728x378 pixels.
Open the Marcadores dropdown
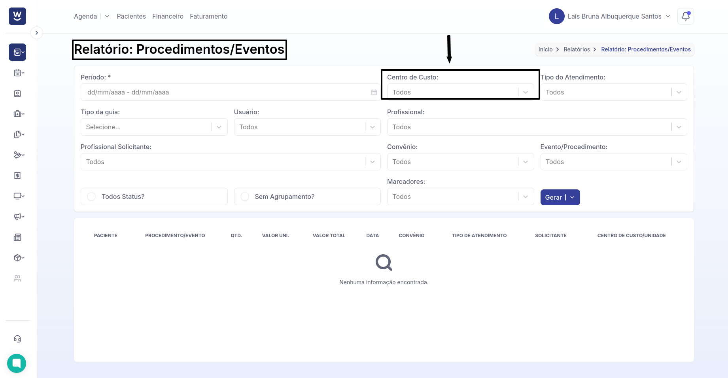pyautogui.click(x=460, y=197)
